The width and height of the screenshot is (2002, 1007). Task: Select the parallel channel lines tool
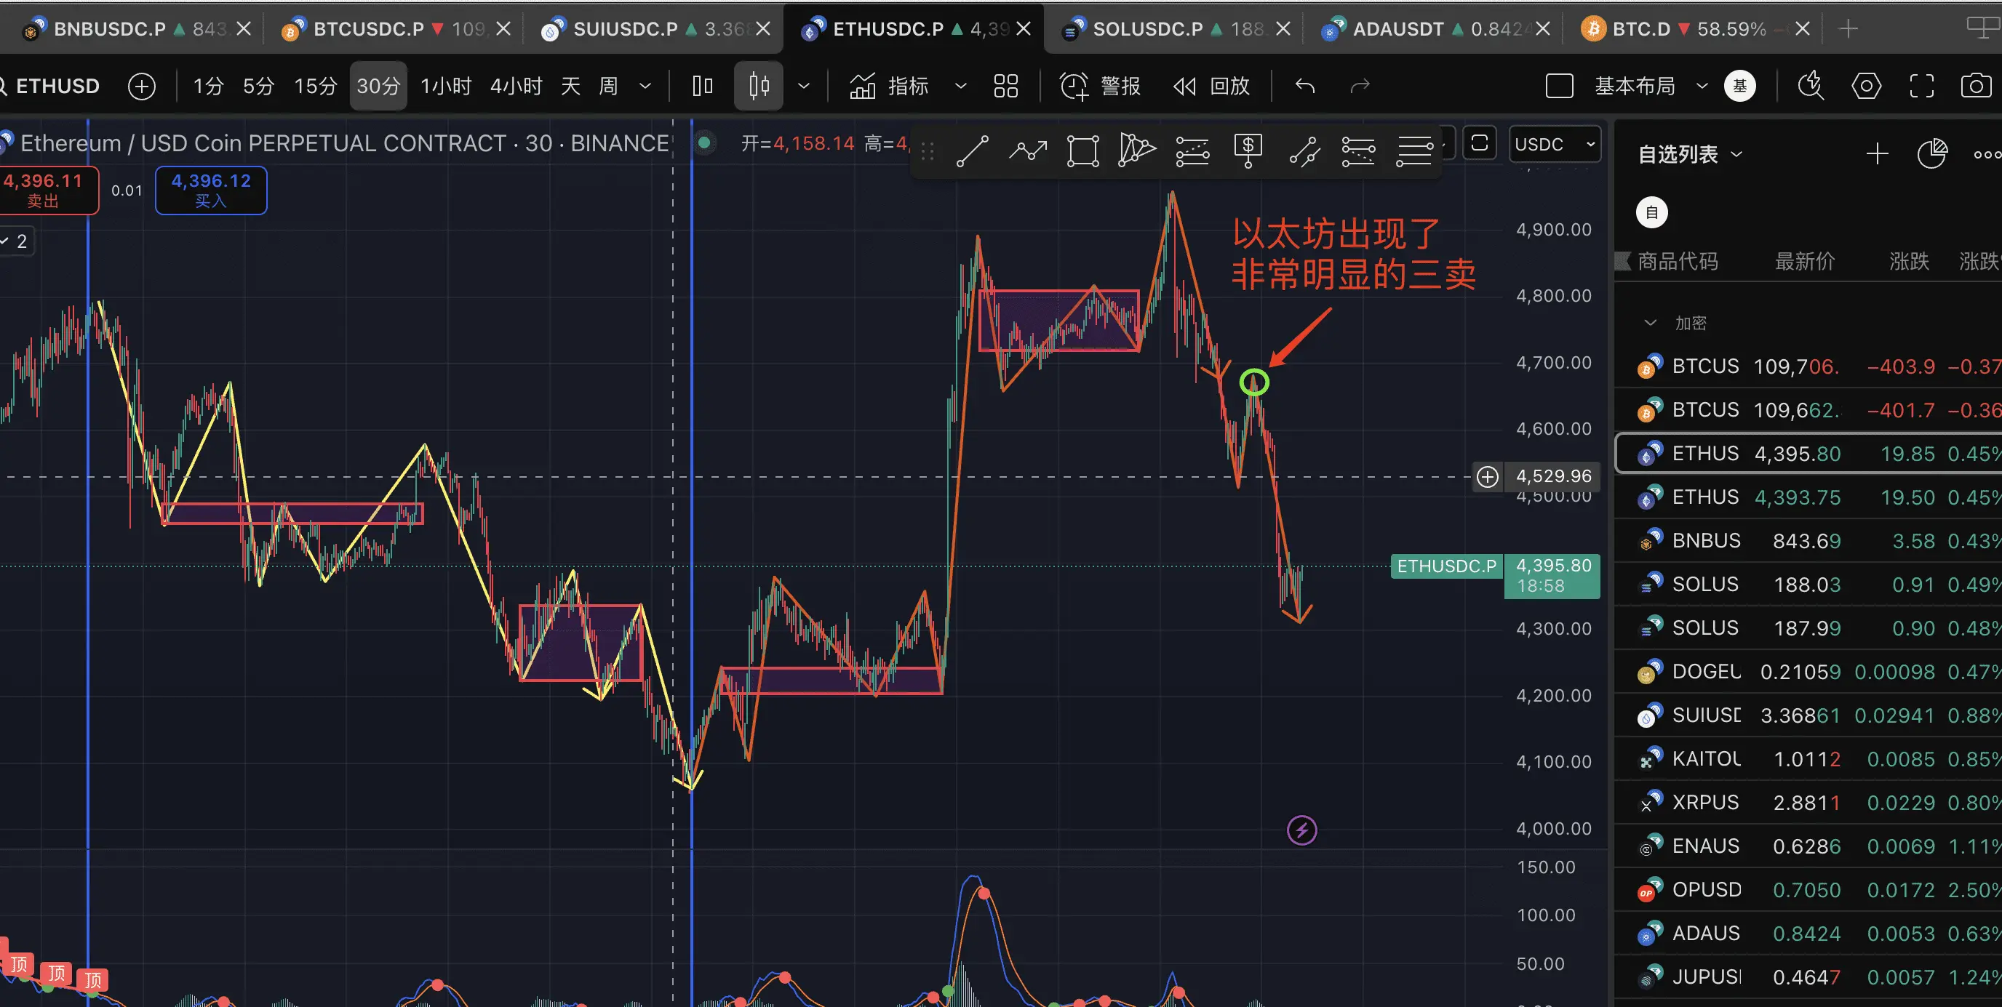[x=1357, y=151]
